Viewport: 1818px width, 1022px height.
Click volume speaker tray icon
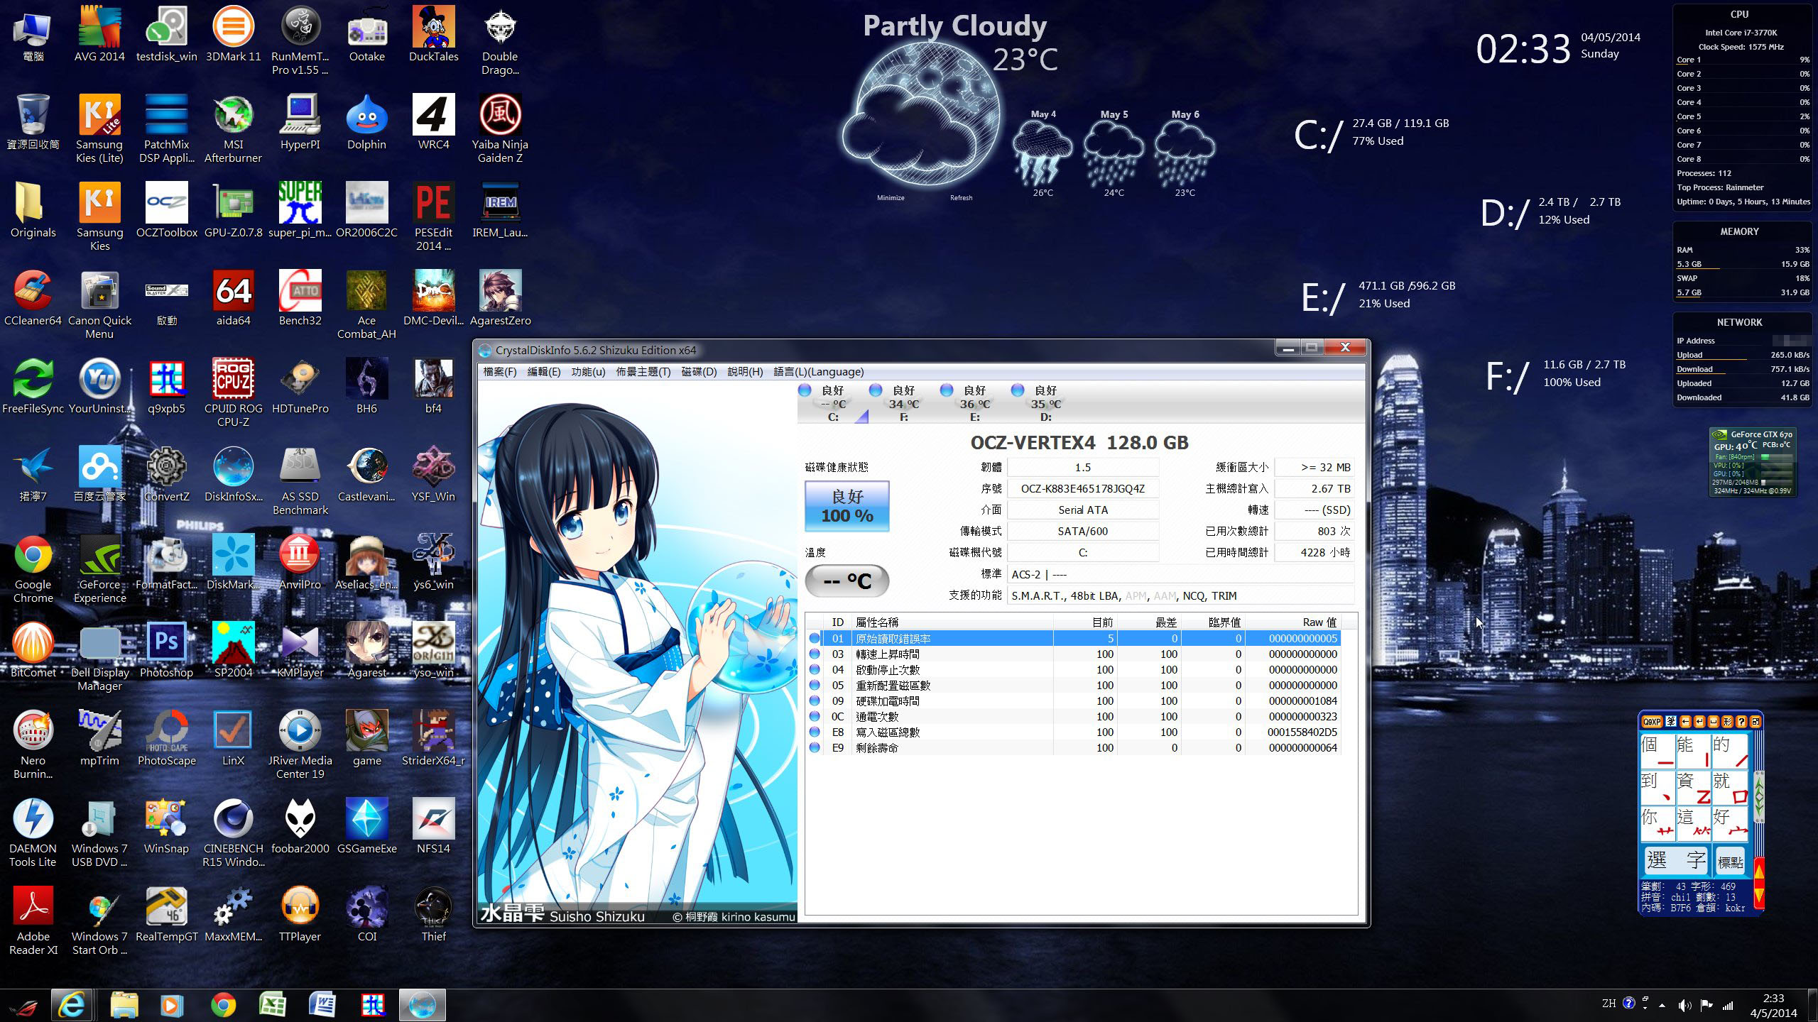pyautogui.click(x=1684, y=1005)
